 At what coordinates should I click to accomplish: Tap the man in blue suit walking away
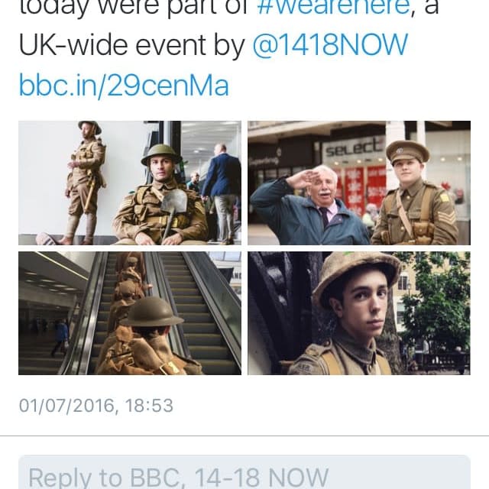click(x=221, y=193)
